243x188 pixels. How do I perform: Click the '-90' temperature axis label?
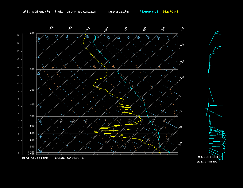[87, 29]
